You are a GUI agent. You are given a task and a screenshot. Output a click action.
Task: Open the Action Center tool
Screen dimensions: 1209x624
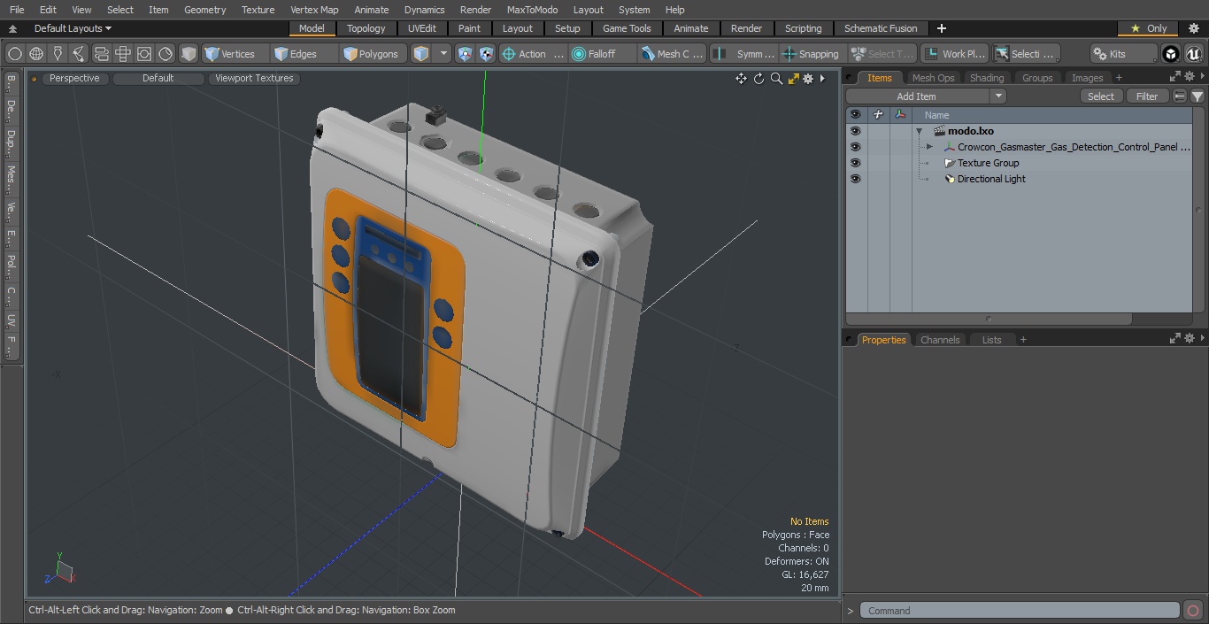(x=532, y=54)
